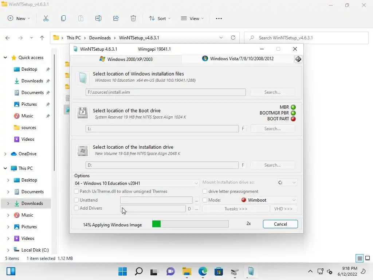This screenshot has width=373, height=280.
Task: Open Mount Installation drive letter C: dropdown
Action: coord(287,182)
